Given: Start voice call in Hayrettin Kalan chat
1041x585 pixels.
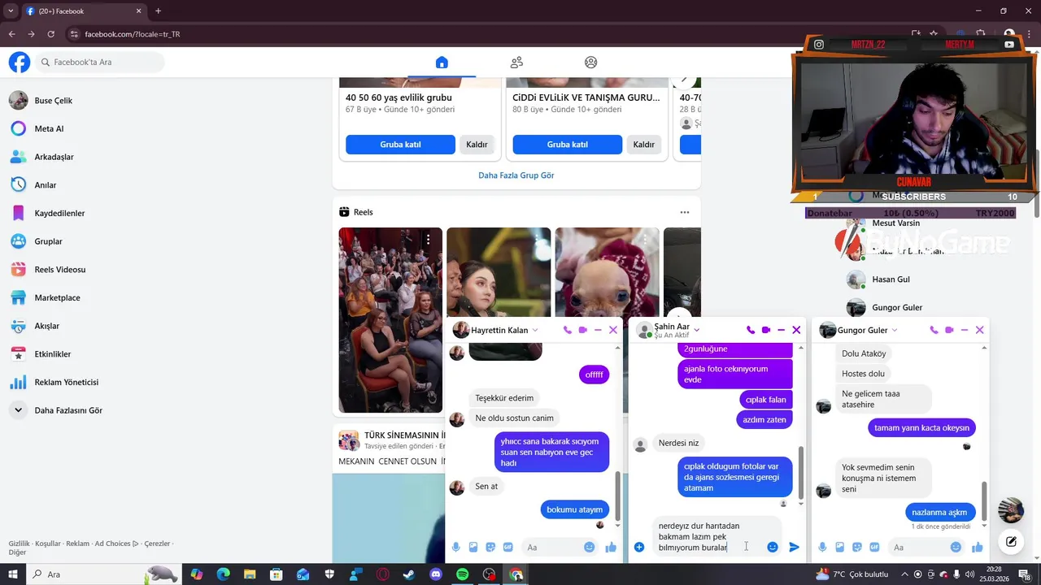Looking at the screenshot, I should (568, 330).
